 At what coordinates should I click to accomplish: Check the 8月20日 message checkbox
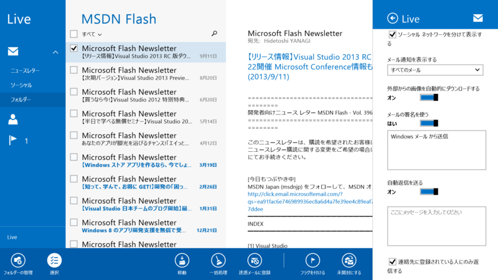click(x=73, y=70)
